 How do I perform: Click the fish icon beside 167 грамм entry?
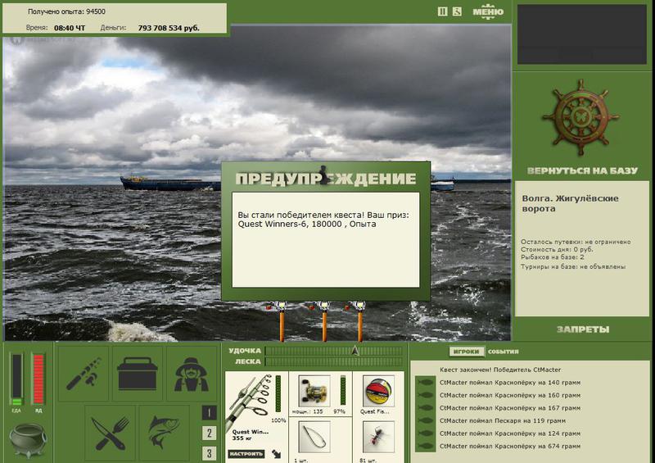[x=426, y=408]
